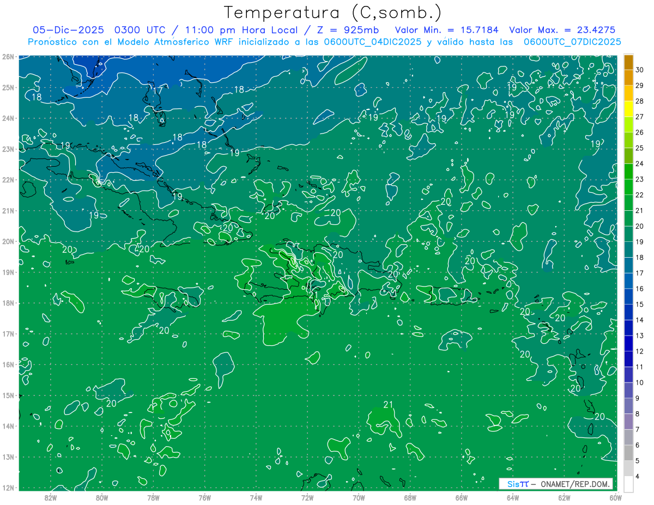Click color scale label '10'

coord(639,382)
